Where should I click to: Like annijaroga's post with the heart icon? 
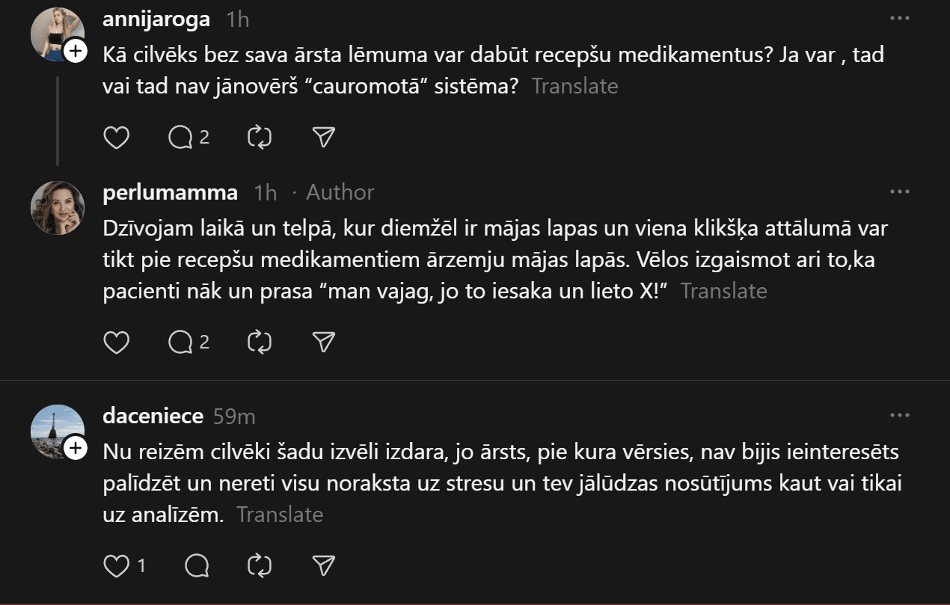(116, 138)
